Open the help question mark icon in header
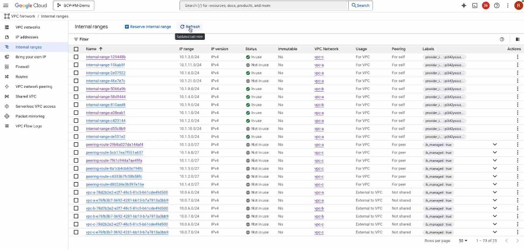 pyautogui.click(x=497, y=5)
